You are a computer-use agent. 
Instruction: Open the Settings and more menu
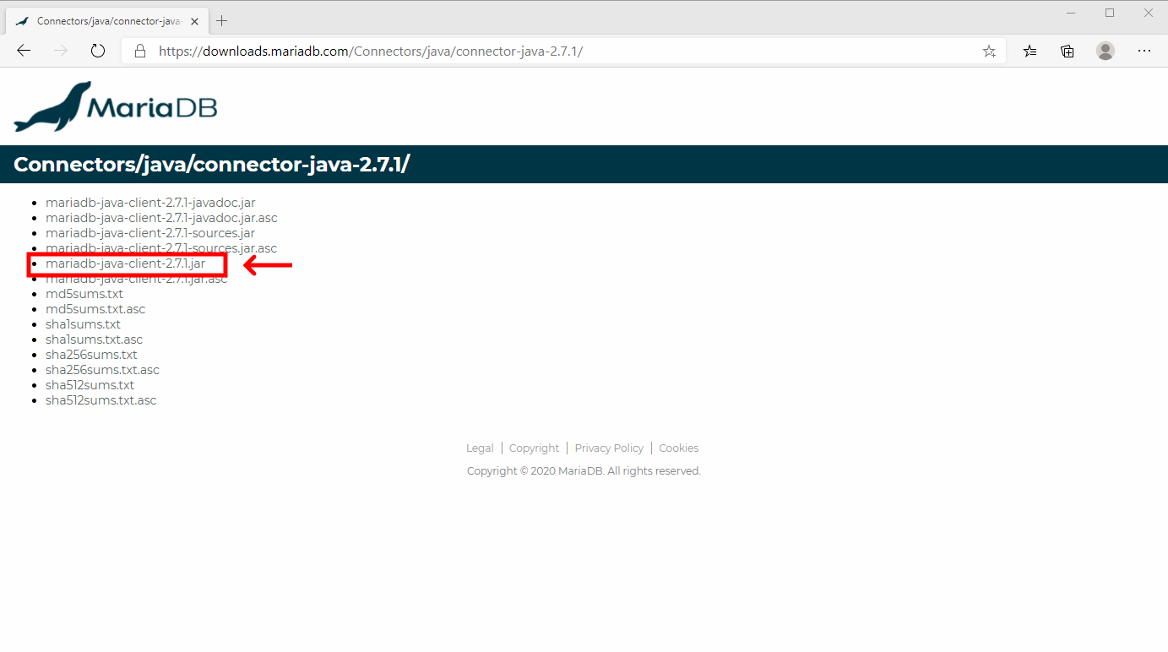(1144, 51)
